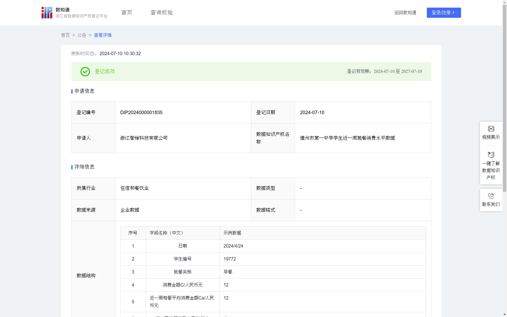Viewport: 507px width, 317px height.
Task: Click the 字段名称（中文） column header
Action: [167, 233]
